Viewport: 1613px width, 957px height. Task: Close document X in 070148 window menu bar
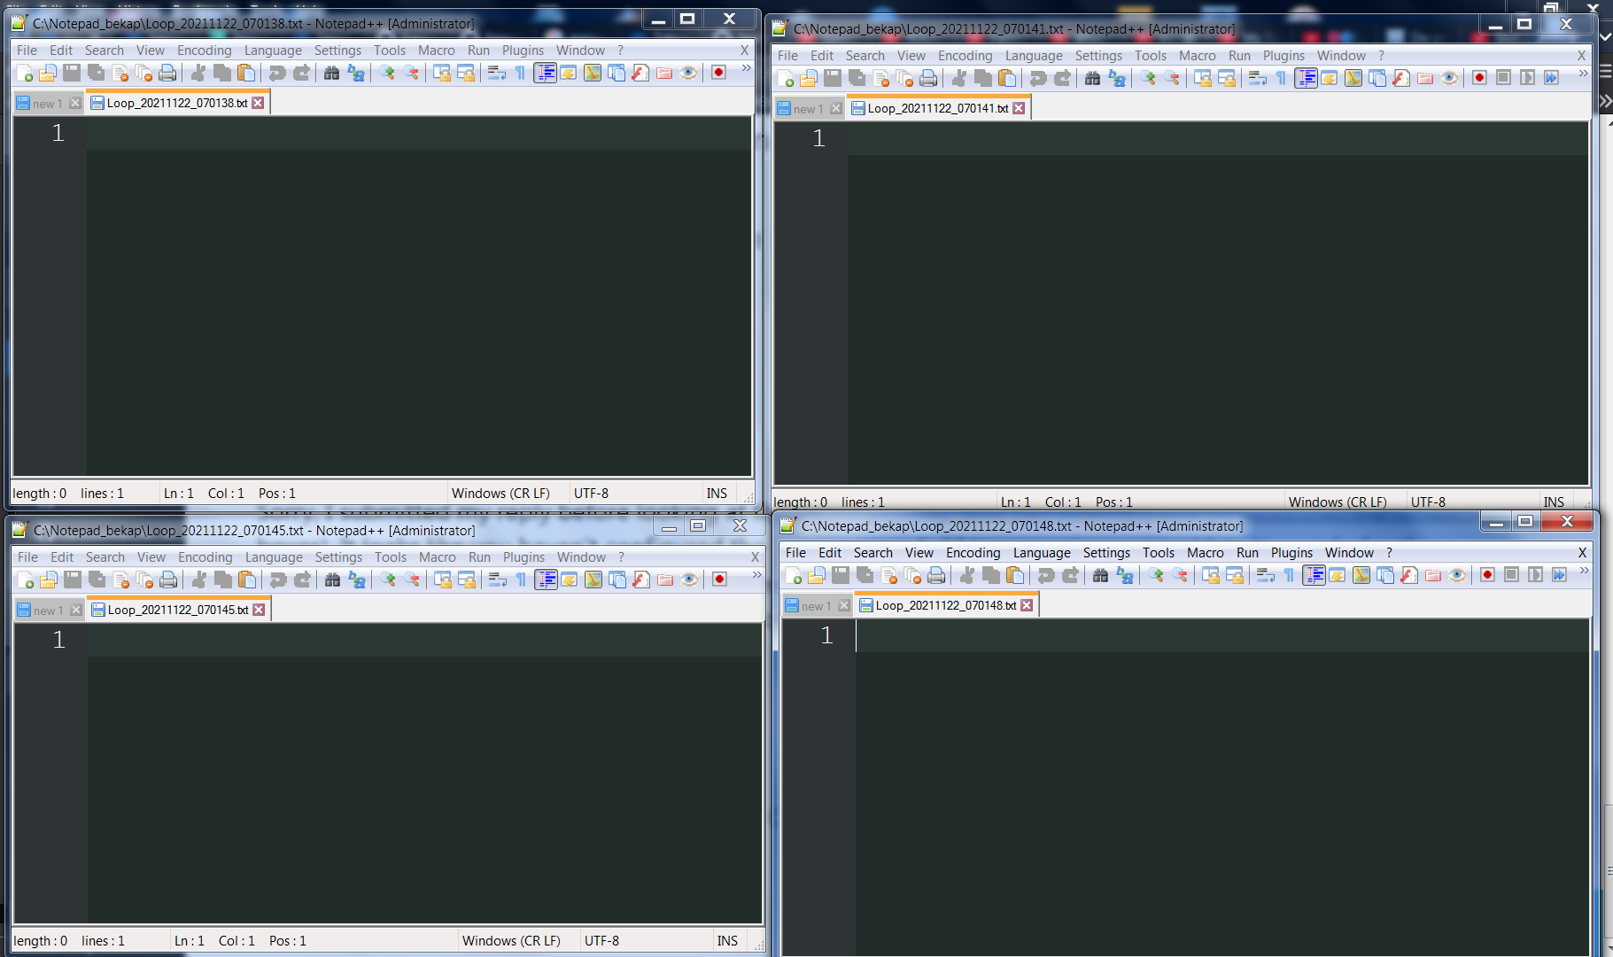1582,553
